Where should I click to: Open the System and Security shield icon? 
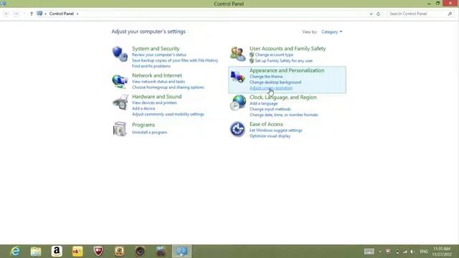point(120,54)
